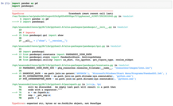Click the PANDASGUI_ICON_PATH_ICO assignment line
This screenshot has height=106, width=173.
(x=87, y=68)
